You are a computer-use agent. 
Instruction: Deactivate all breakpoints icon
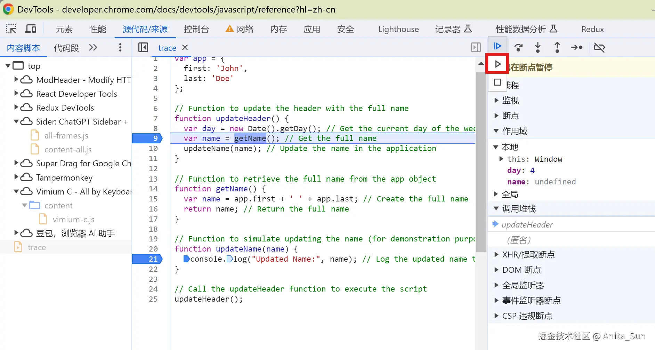(x=600, y=47)
